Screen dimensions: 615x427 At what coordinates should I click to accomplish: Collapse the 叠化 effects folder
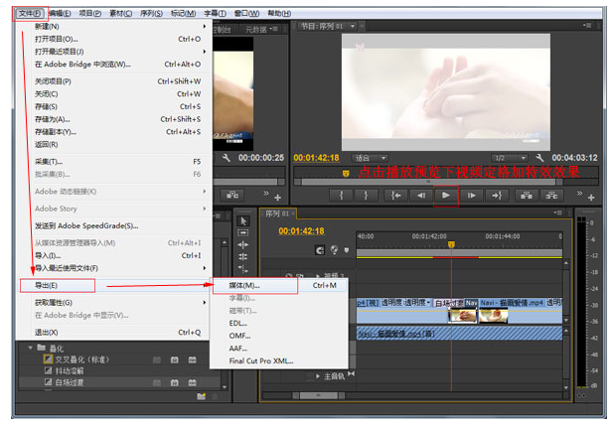pyautogui.click(x=31, y=349)
